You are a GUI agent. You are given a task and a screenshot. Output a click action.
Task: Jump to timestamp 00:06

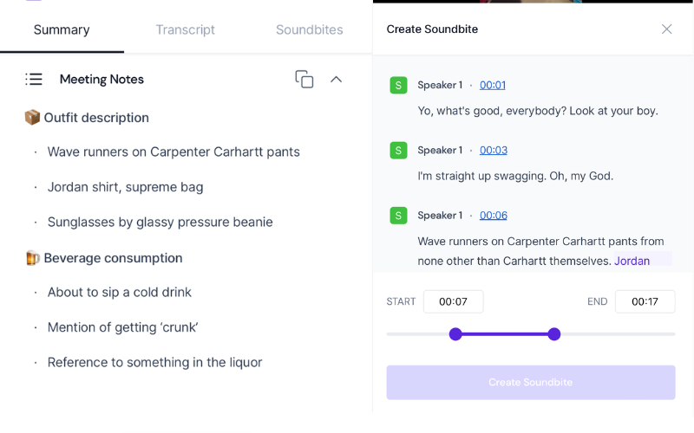click(494, 215)
